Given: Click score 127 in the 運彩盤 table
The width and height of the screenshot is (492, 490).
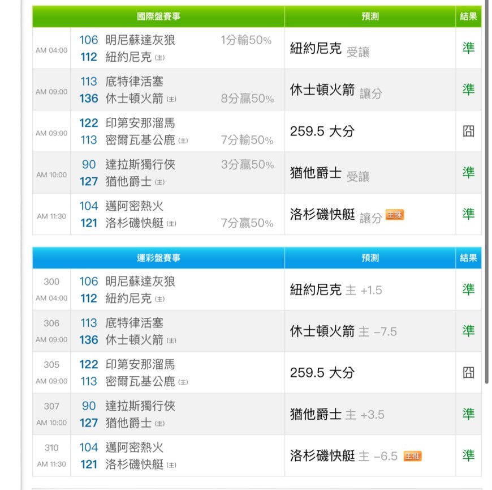Looking at the screenshot, I should (x=89, y=423).
